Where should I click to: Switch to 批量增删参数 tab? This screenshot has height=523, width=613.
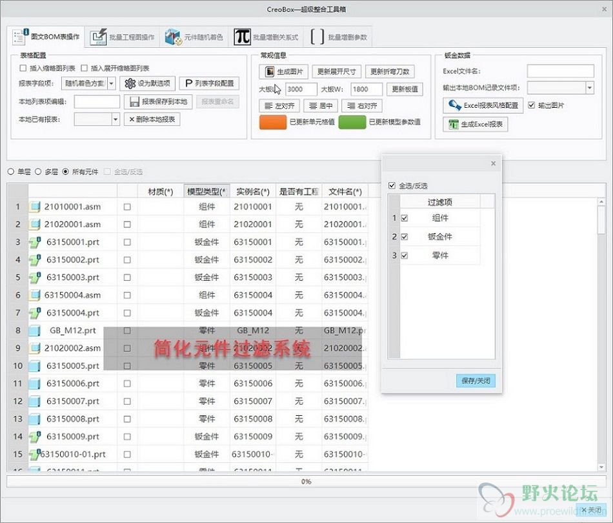(339, 37)
